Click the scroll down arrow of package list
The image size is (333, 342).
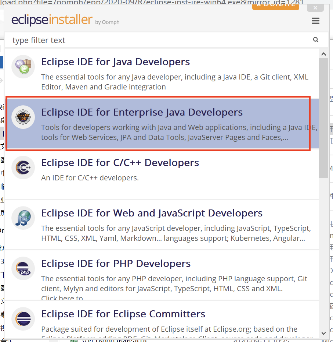pyautogui.click(x=323, y=333)
